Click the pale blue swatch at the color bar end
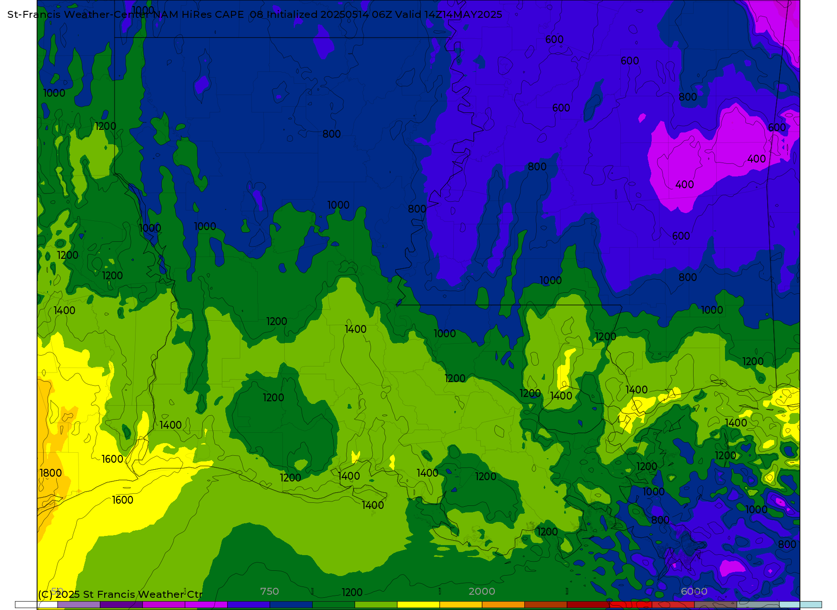Screen dimensions: 837x610 (x=800, y=605)
